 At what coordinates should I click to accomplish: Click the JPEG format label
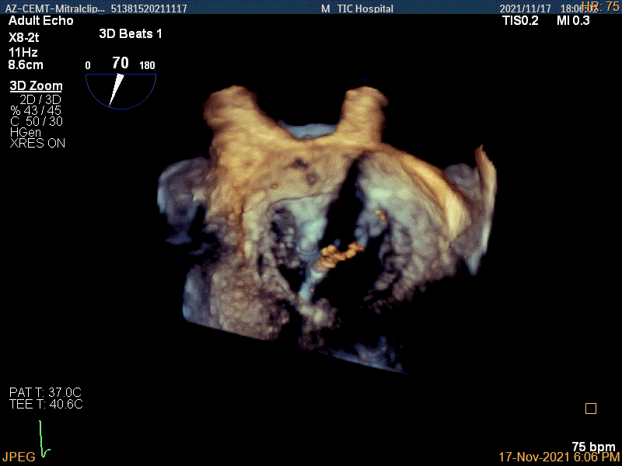[18, 457]
